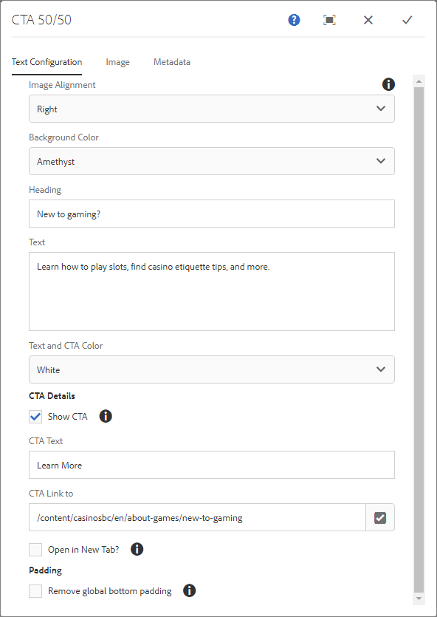
Task: Click the CTA Text field Learn More
Action: [x=212, y=465]
